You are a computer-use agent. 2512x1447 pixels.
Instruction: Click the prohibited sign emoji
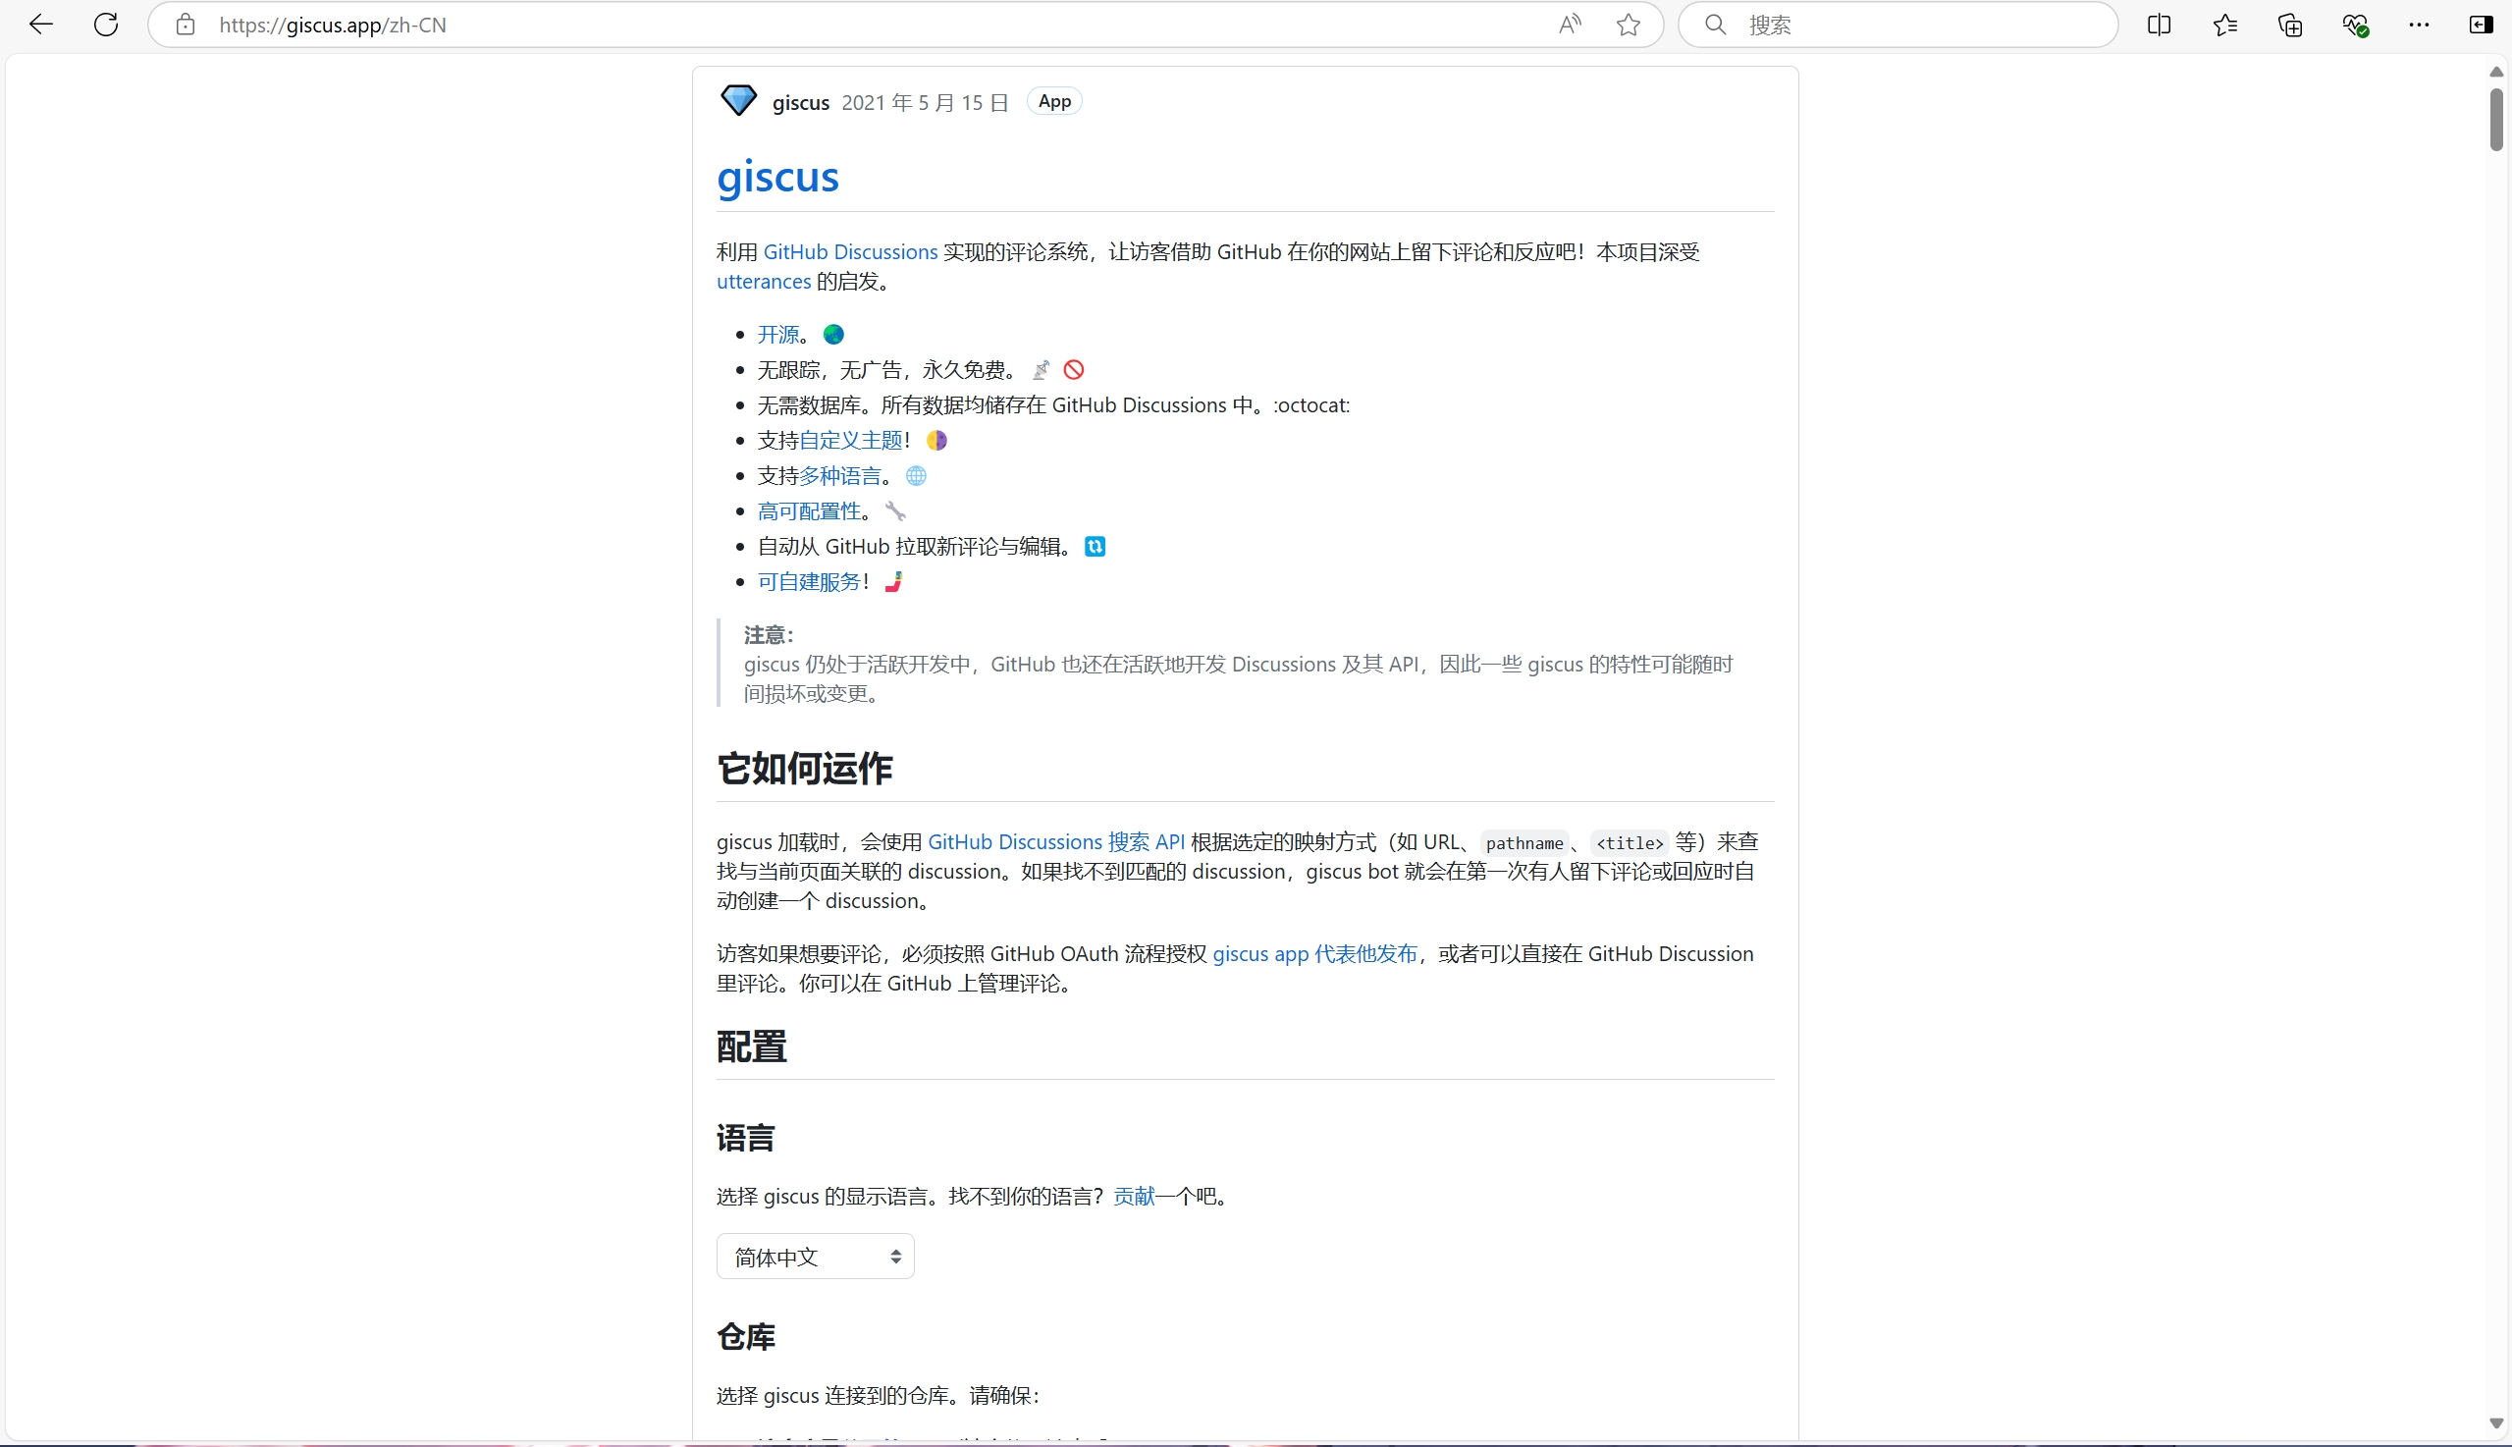[1074, 370]
